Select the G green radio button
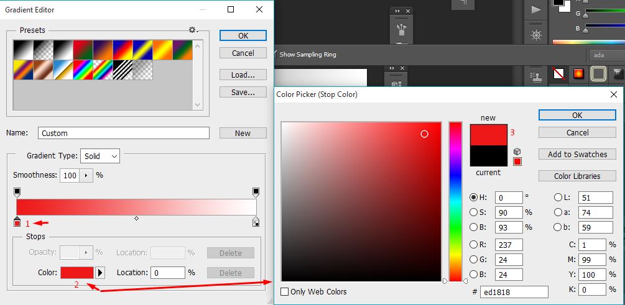The height and width of the screenshot is (305, 625). (473, 260)
